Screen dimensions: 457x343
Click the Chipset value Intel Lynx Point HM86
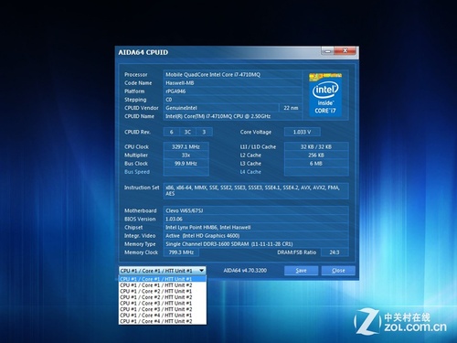(256, 228)
